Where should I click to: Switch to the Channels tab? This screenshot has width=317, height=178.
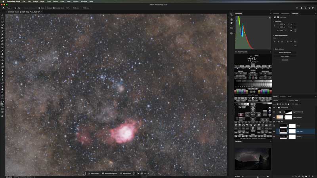[x=283, y=97]
